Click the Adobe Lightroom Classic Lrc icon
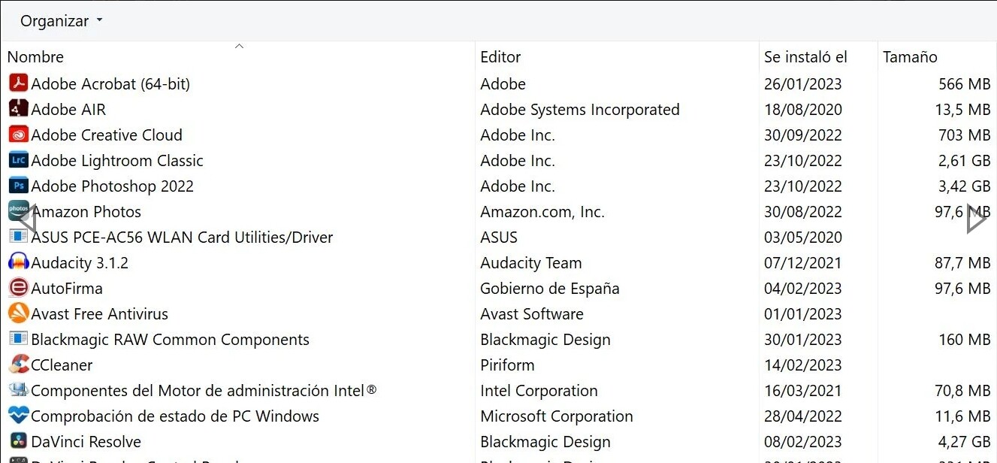The height and width of the screenshot is (463, 997). pos(18,160)
